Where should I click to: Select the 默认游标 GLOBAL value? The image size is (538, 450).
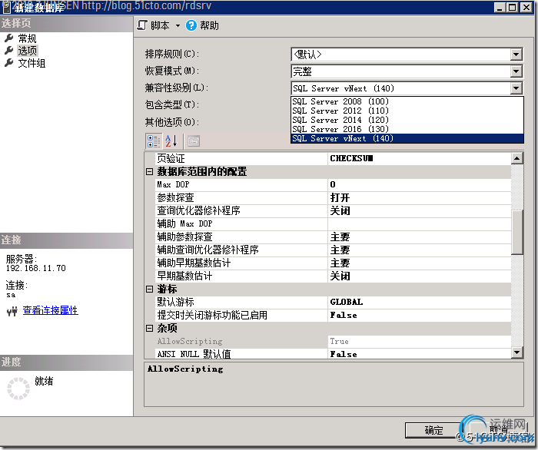click(420, 302)
